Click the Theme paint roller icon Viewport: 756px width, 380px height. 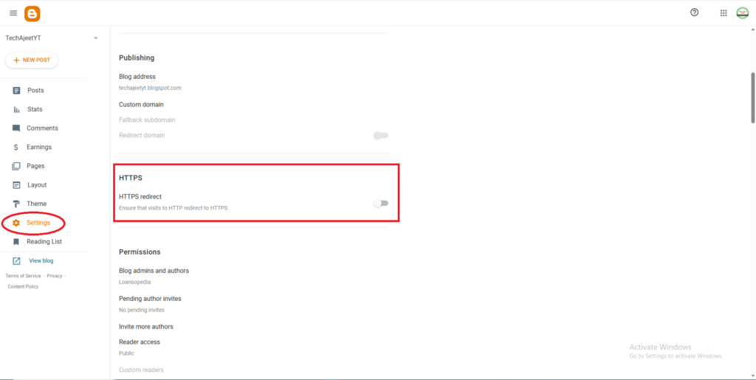(16, 204)
